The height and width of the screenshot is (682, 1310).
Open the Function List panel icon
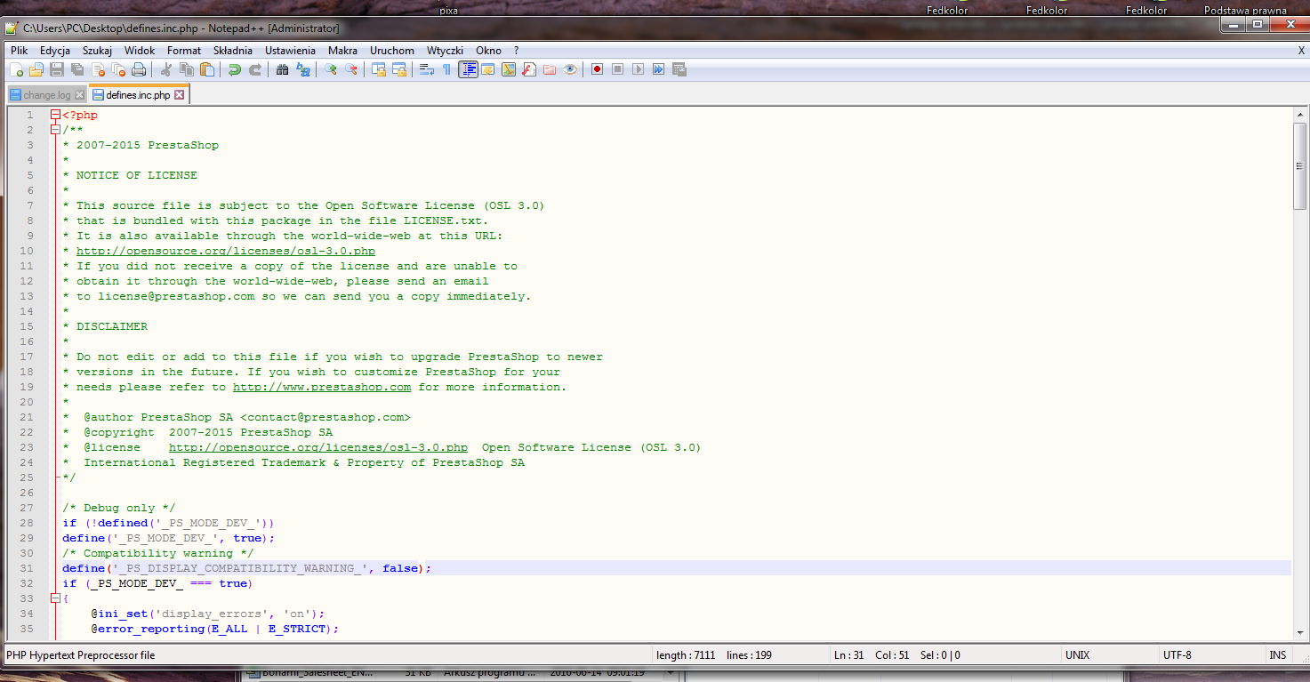[529, 69]
